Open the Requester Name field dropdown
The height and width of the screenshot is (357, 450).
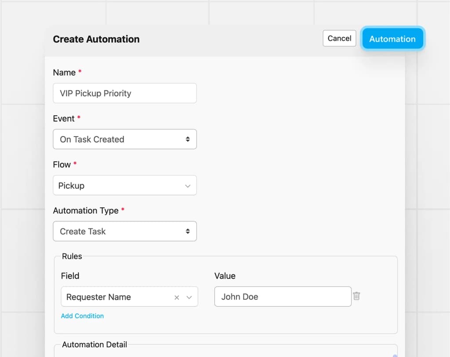click(130, 296)
